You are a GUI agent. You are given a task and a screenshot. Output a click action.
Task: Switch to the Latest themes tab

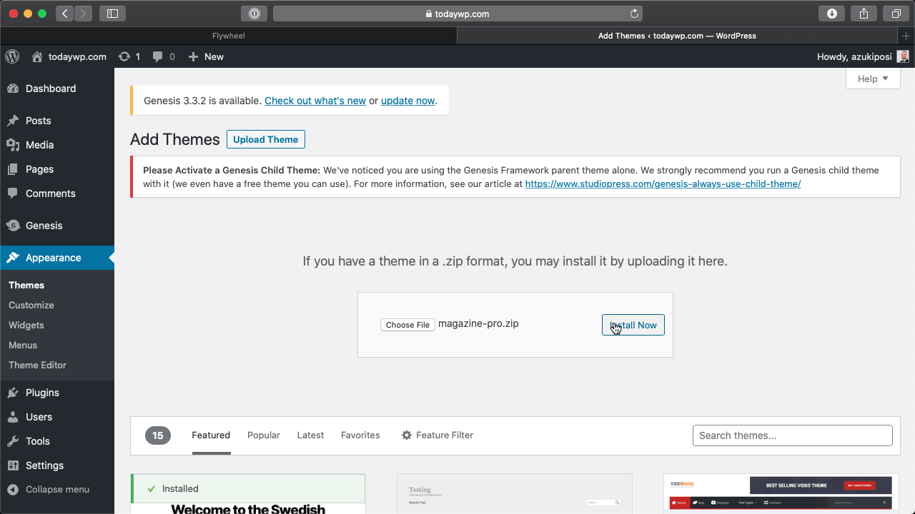pyautogui.click(x=310, y=435)
